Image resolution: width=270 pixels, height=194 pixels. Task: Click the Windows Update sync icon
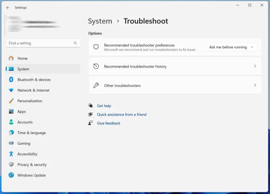(x=11, y=175)
